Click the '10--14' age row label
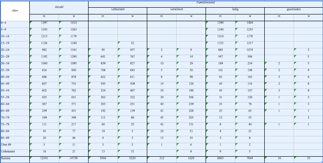This screenshot has height=163, width=323. [x=15, y=38]
